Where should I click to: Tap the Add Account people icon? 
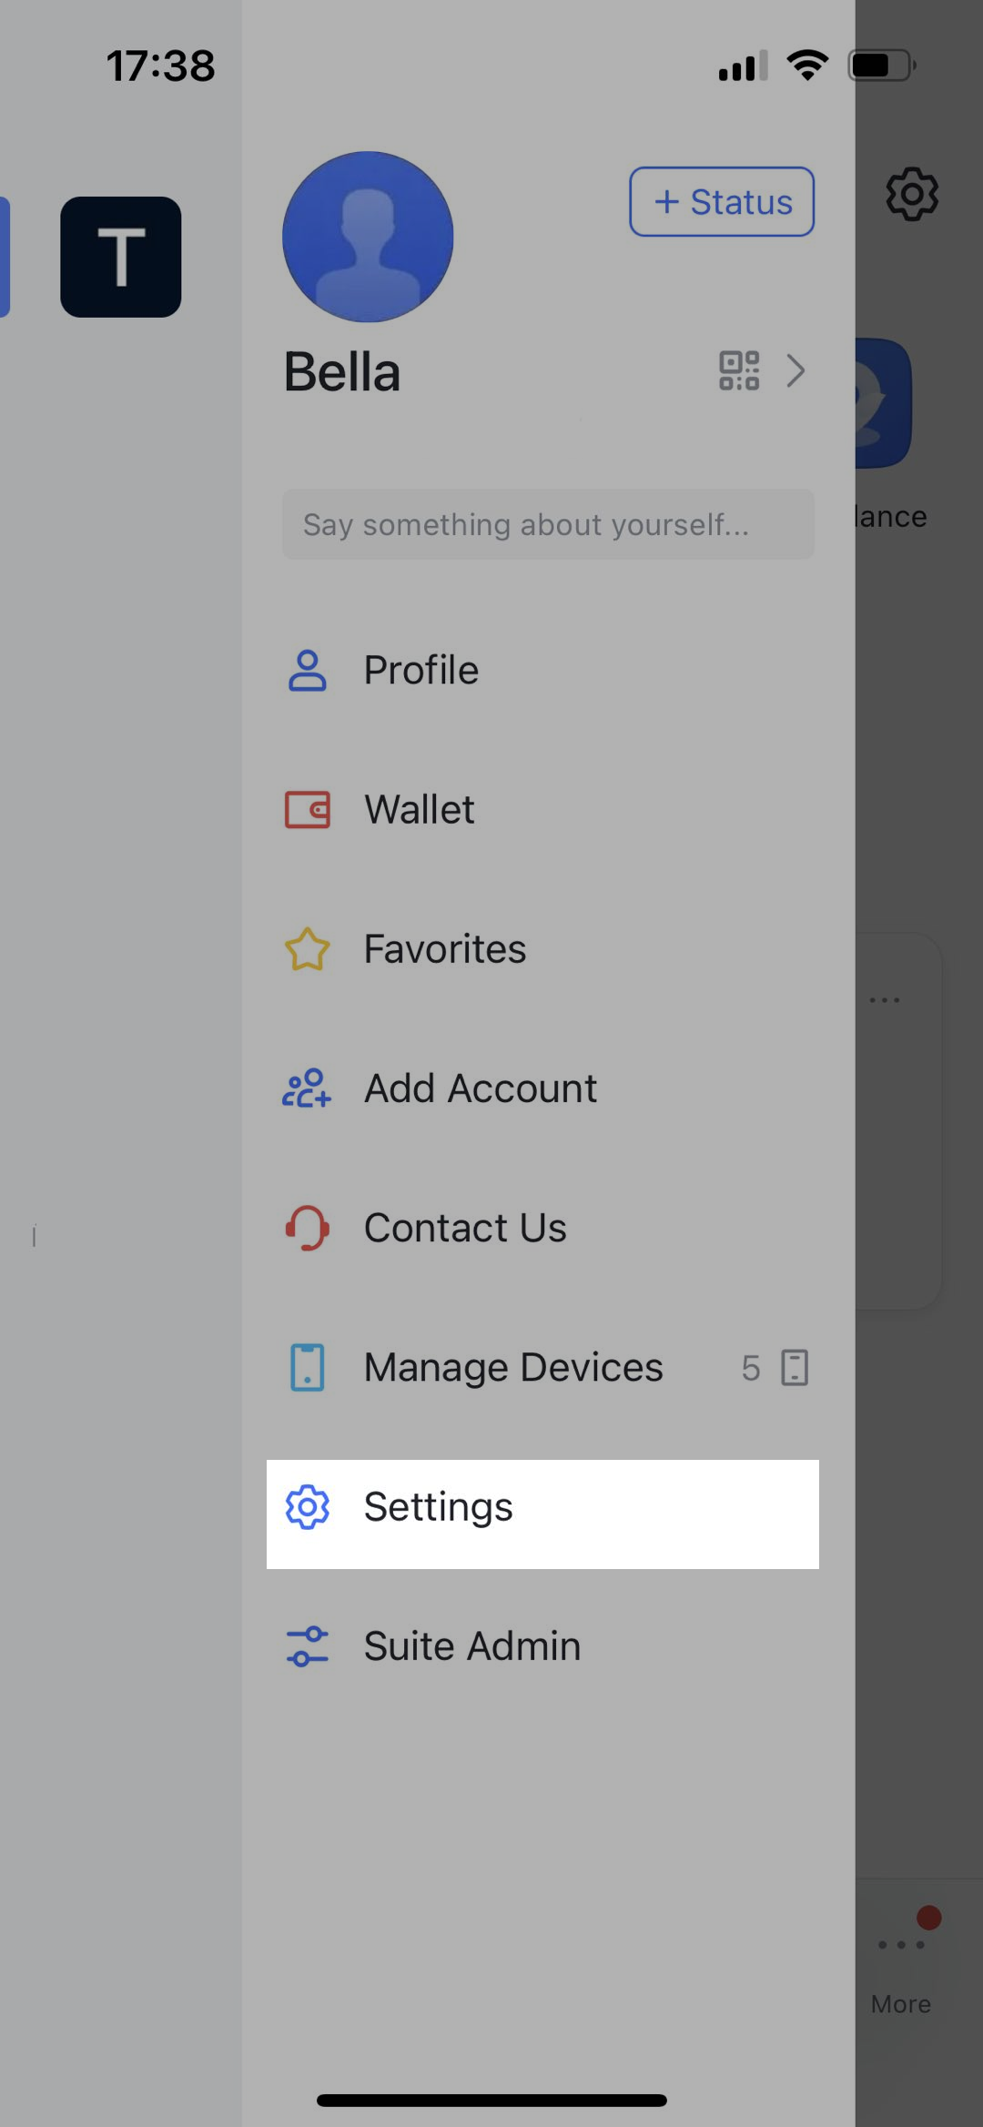[x=308, y=1089]
